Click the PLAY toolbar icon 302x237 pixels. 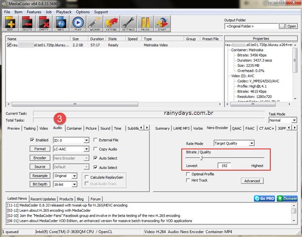(78, 23)
